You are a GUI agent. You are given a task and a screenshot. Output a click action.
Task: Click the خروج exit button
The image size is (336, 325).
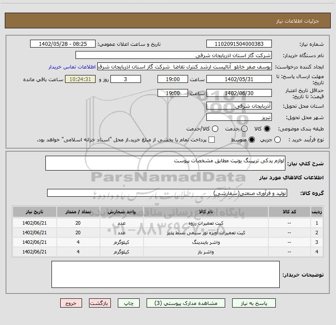(71, 303)
